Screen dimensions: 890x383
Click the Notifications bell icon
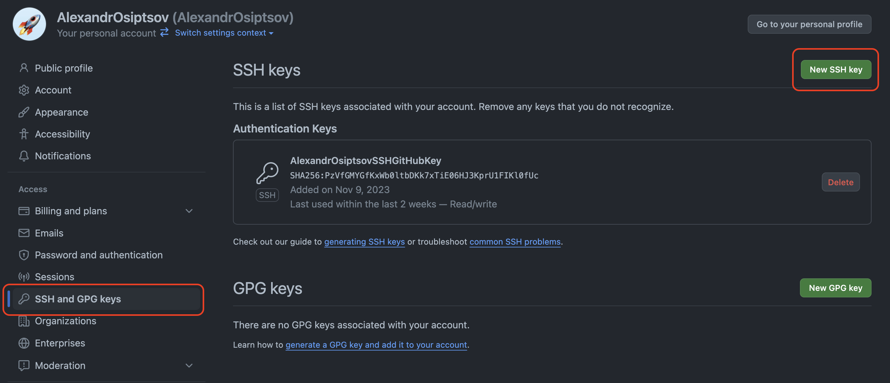24,156
